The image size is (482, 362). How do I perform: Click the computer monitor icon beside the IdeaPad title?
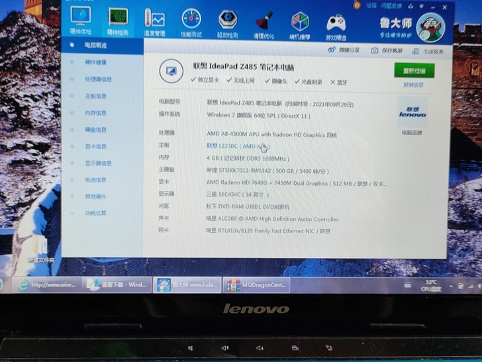tap(171, 71)
